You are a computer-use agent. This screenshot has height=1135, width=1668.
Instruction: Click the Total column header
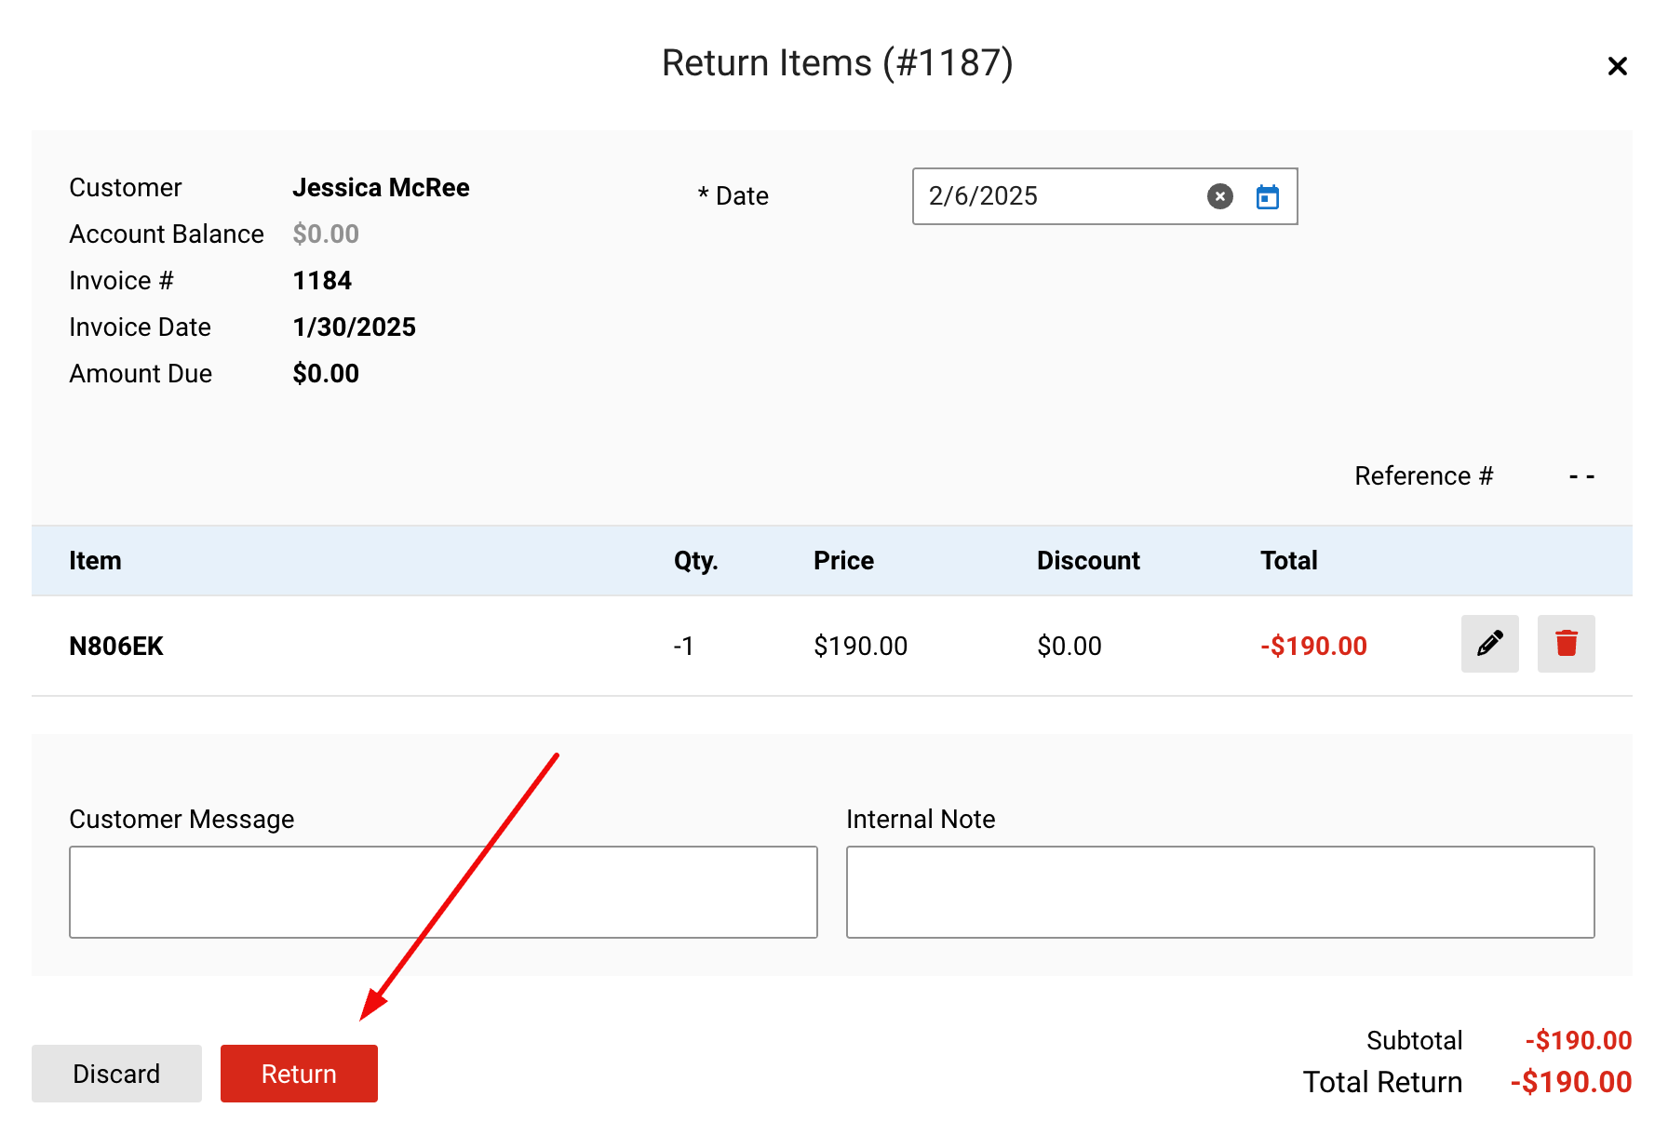(1289, 561)
